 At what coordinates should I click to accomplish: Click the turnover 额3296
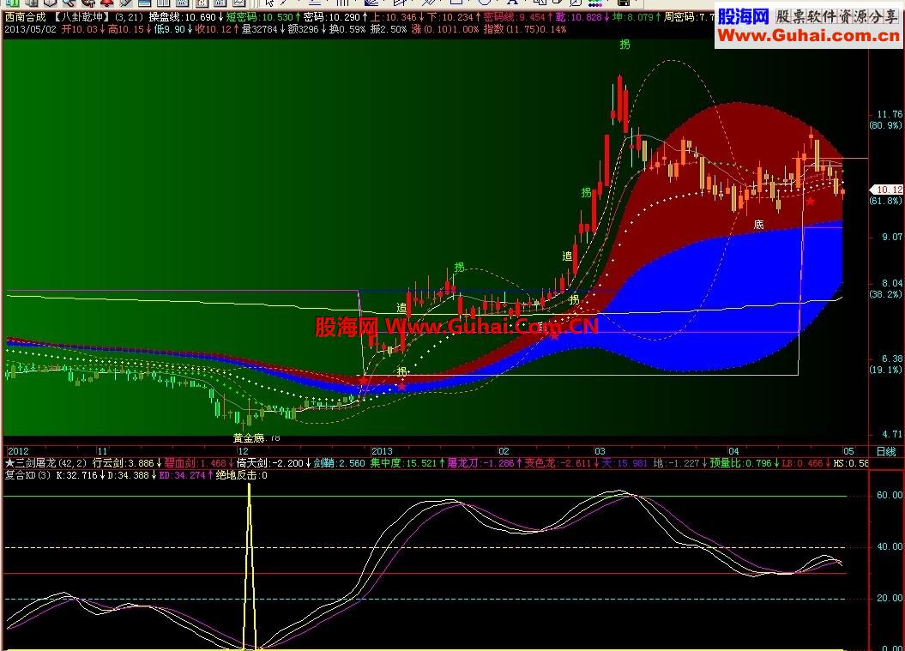tap(303, 29)
